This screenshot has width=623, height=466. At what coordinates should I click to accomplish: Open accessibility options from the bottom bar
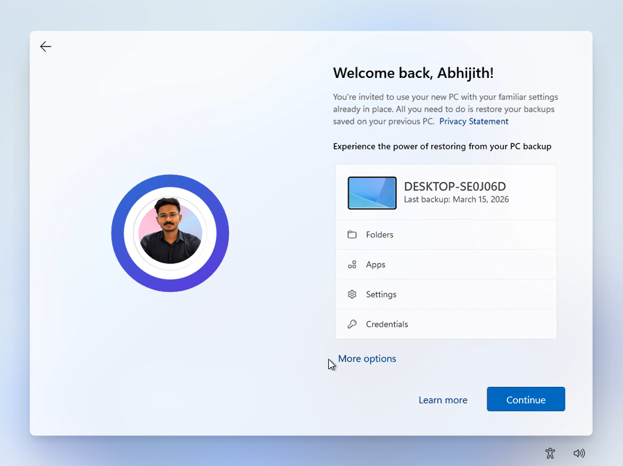(550, 453)
